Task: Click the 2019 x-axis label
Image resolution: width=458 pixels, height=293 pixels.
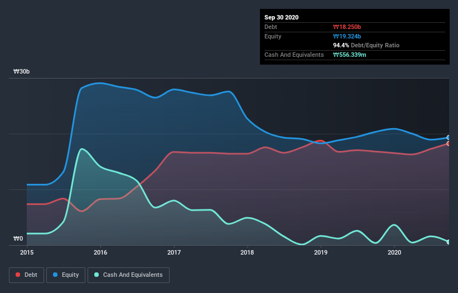Action: click(x=321, y=252)
